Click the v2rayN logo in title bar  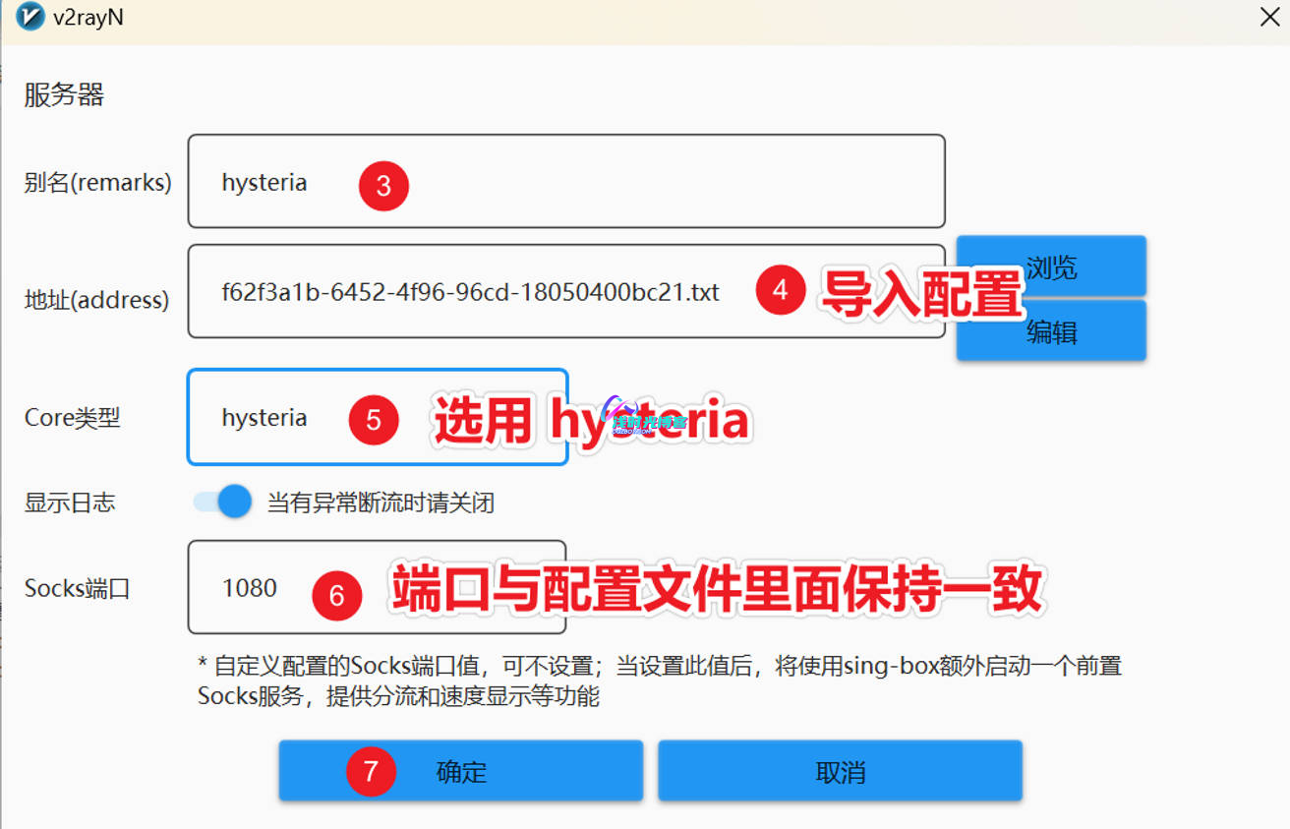coord(30,17)
